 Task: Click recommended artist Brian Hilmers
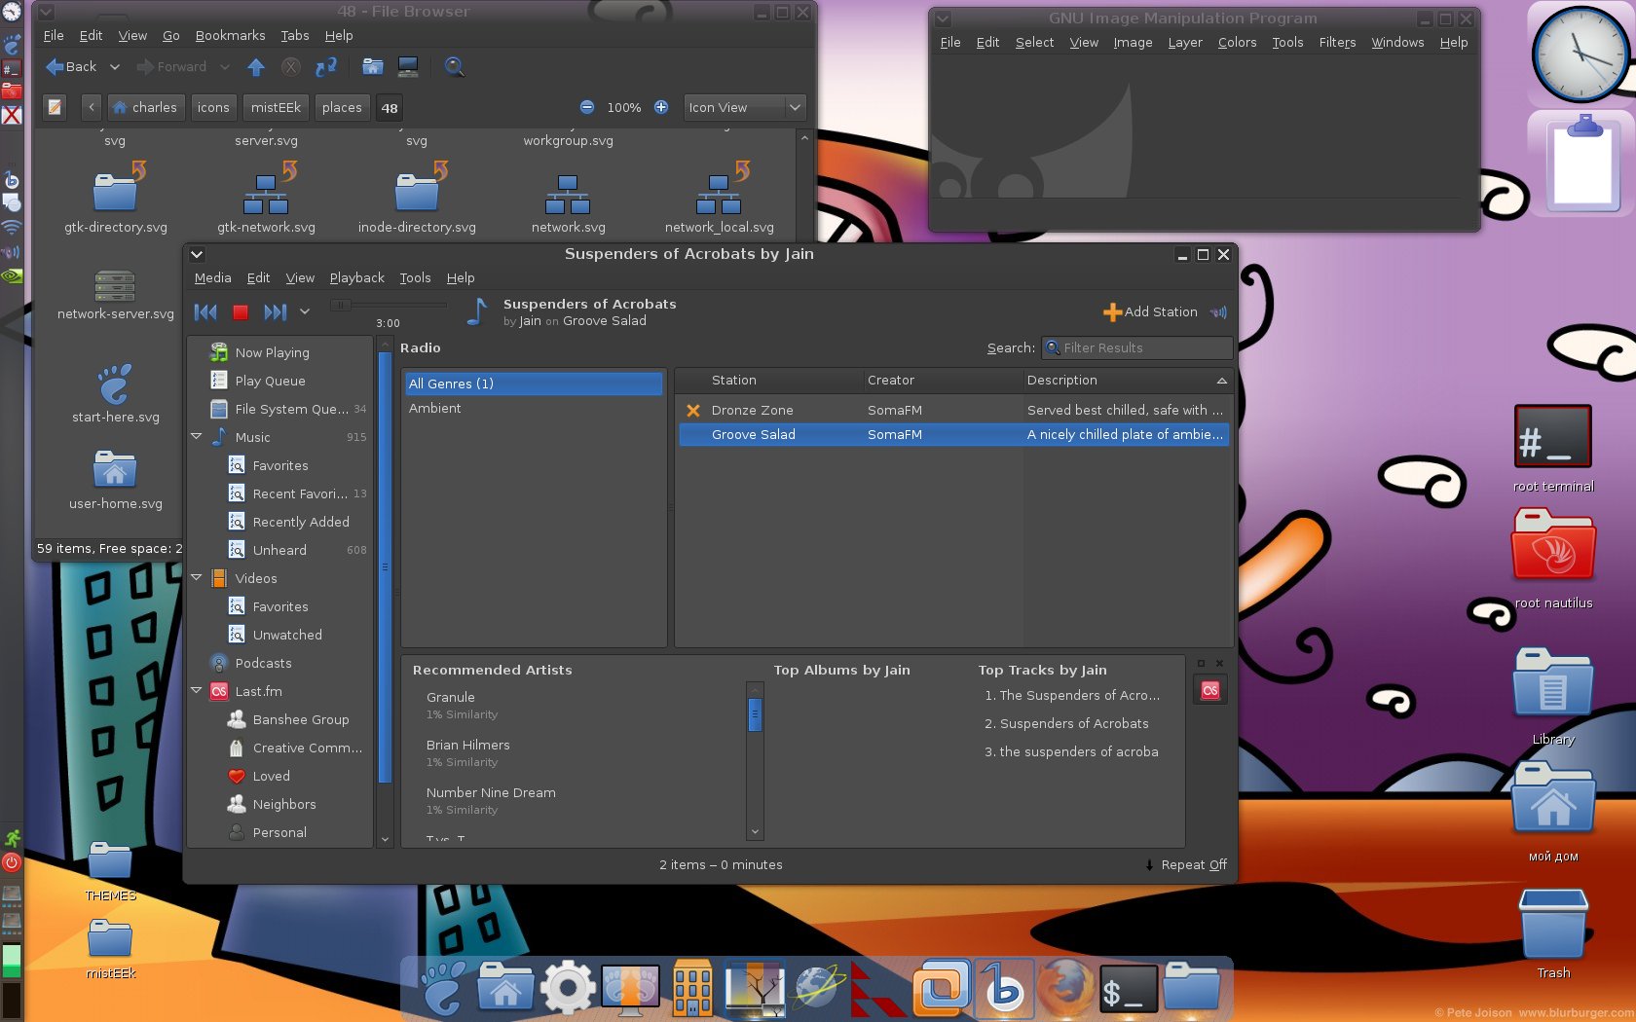click(x=468, y=746)
